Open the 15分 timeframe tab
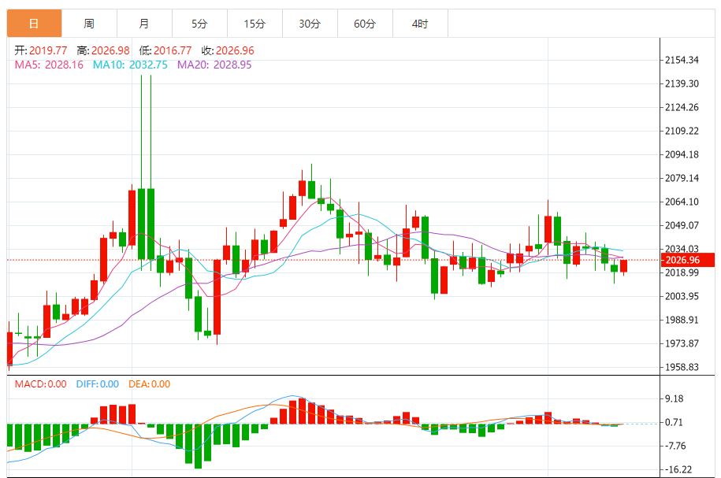The height and width of the screenshot is (478, 721). pyautogui.click(x=255, y=24)
